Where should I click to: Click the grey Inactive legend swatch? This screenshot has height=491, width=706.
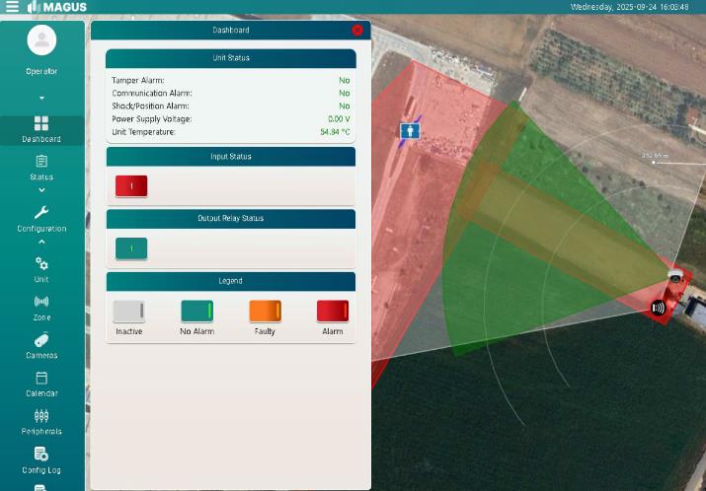click(129, 312)
